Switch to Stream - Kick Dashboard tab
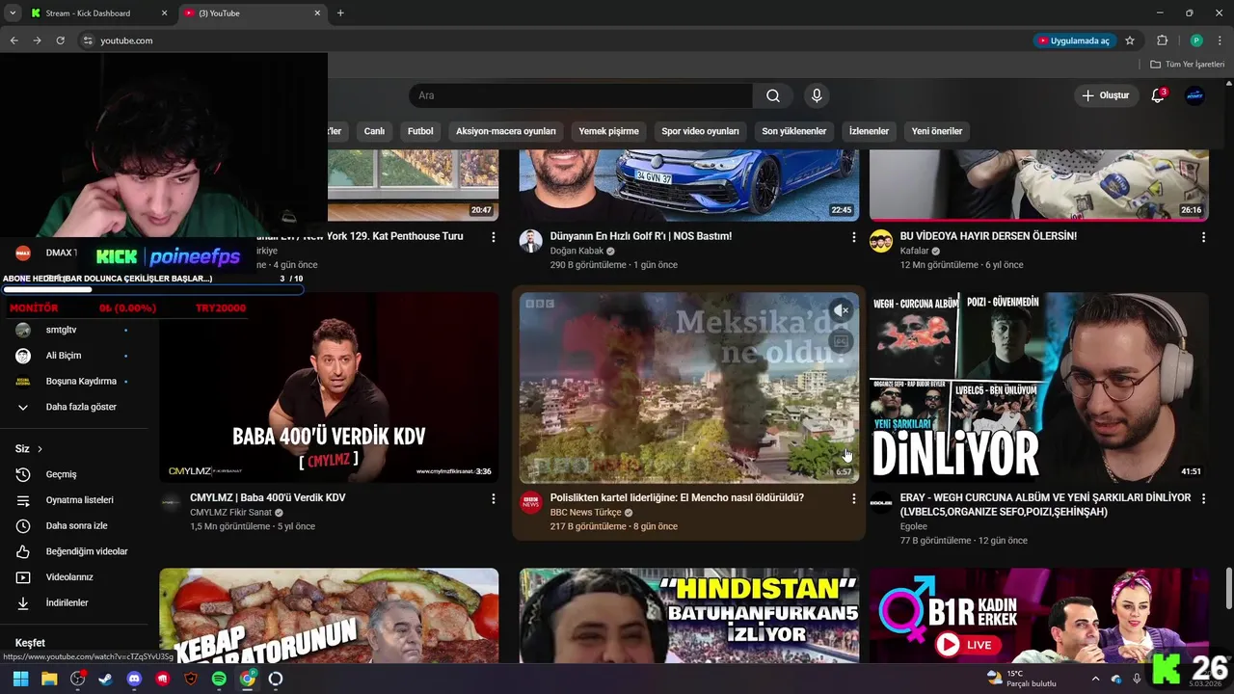 98,13
